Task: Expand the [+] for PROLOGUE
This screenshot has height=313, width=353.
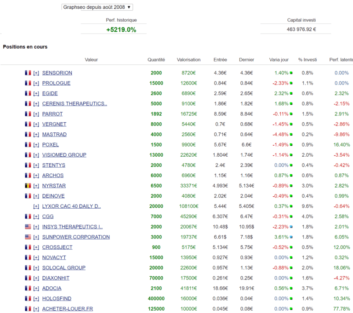Action: pyautogui.click(x=36, y=83)
